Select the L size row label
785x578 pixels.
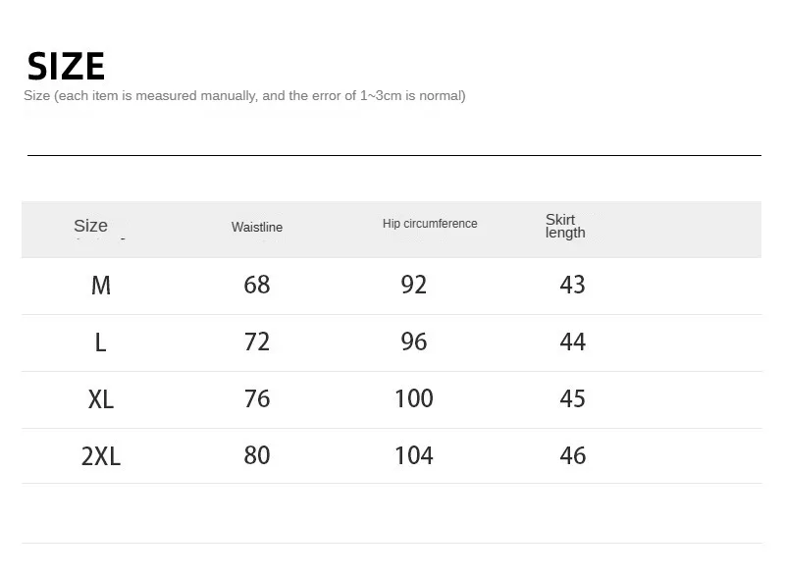coord(101,343)
